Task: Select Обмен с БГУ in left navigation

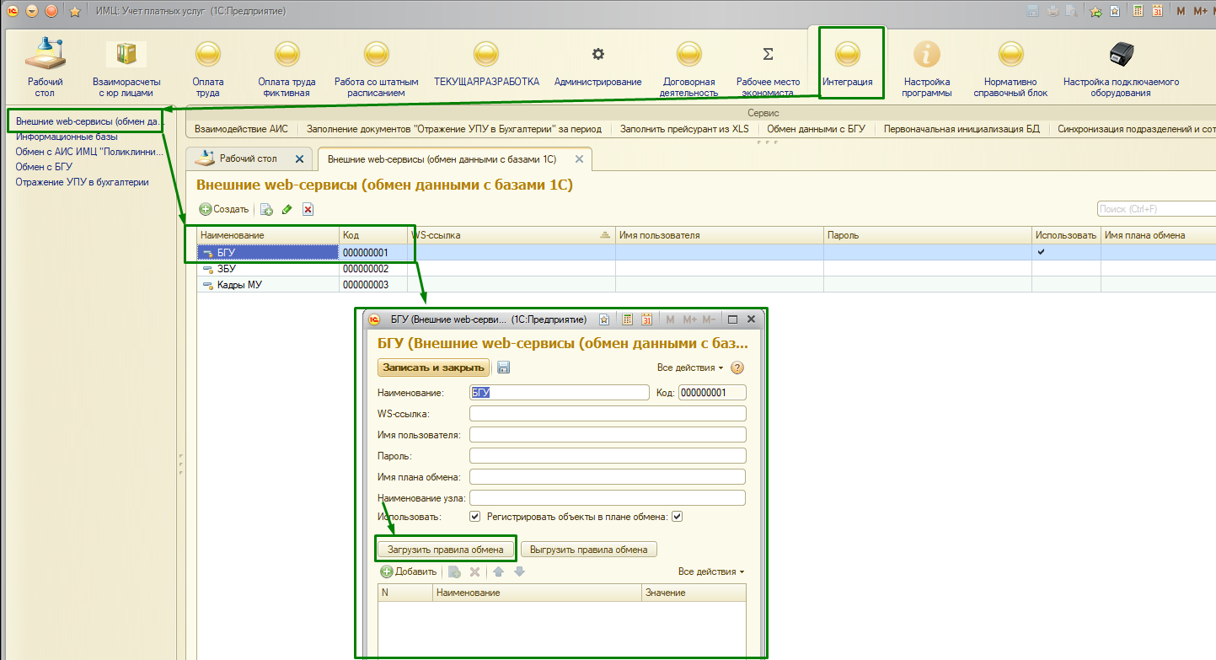Action: pos(44,167)
